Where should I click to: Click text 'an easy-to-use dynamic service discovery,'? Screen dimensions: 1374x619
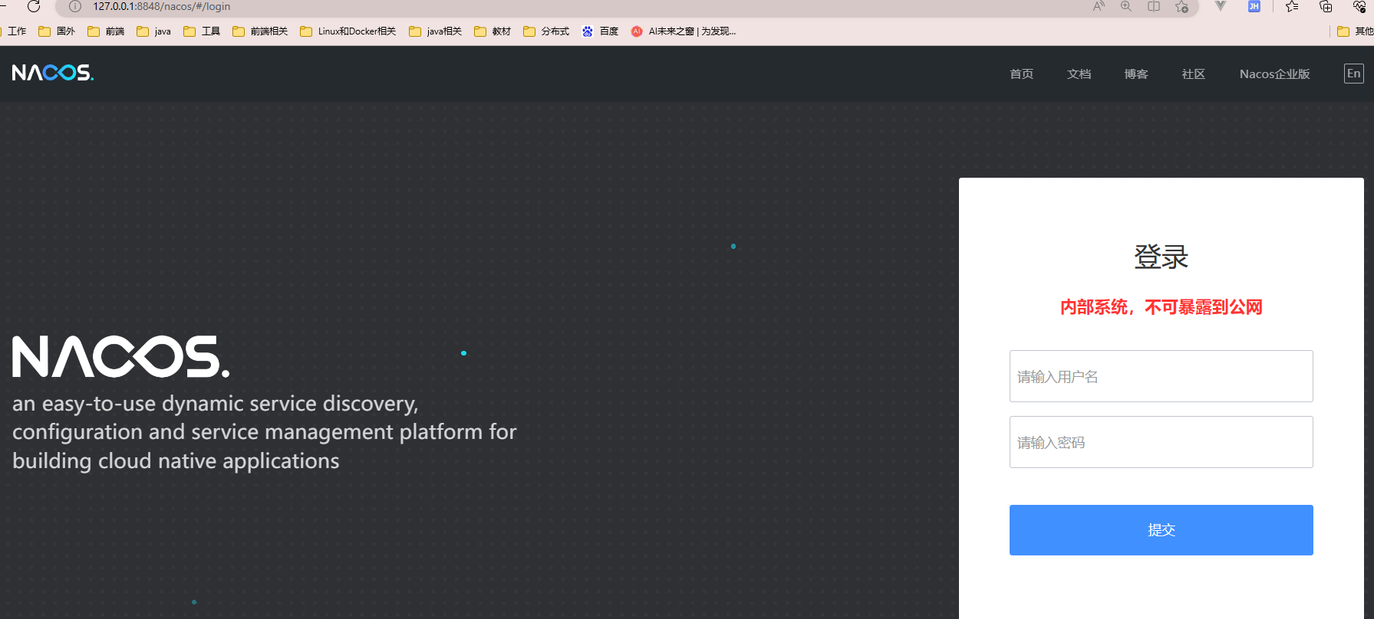click(x=216, y=404)
